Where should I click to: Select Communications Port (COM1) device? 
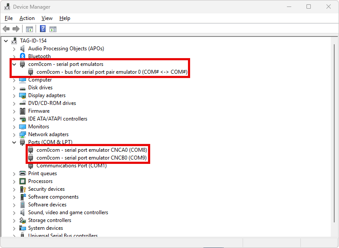point(71,166)
